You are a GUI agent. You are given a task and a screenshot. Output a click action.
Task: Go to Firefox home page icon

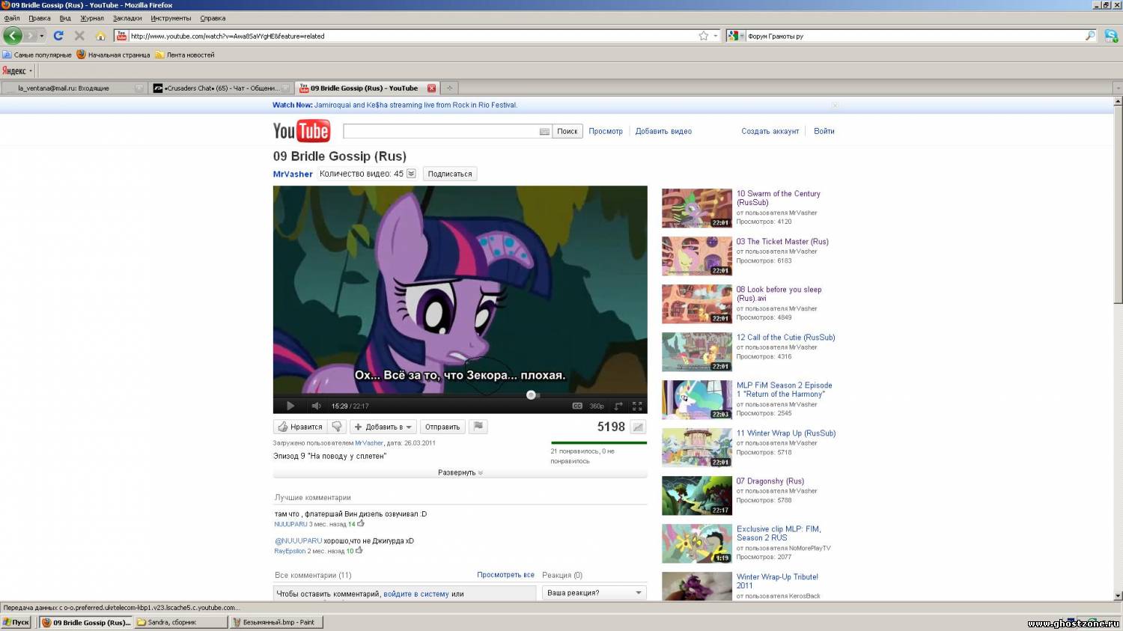(x=100, y=35)
